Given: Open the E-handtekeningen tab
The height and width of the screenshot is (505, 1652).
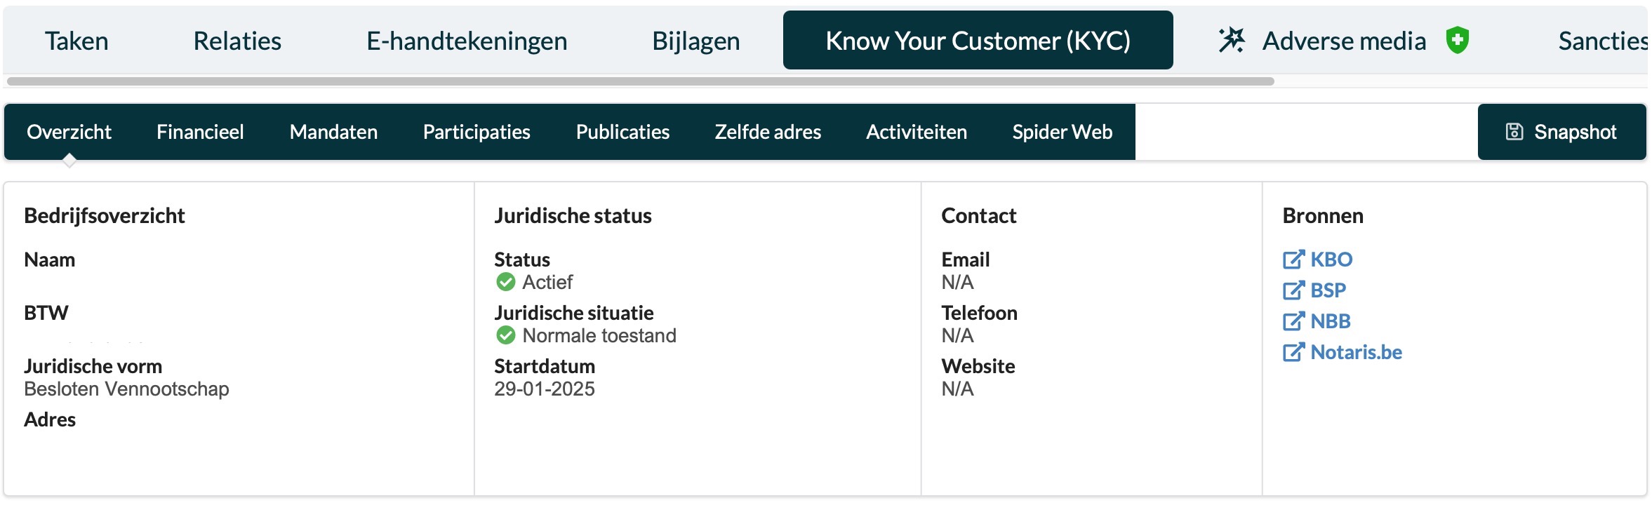Looking at the screenshot, I should (x=467, y=41).
